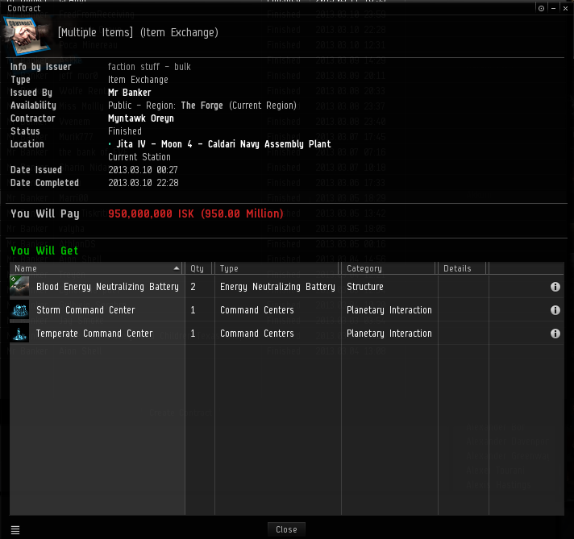Click the 'Info by Issuer' label
Viewport: 574px width, 539px height.
pyautogui.click(x=40, y=67)
